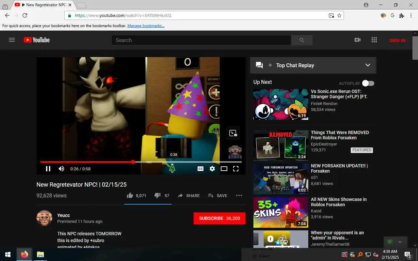Click the SAVE button

click(x=217, y=195)
